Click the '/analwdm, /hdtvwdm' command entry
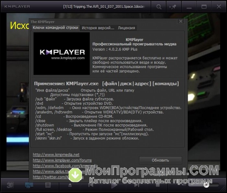This screenshot has width=227, height=193. 100,112
